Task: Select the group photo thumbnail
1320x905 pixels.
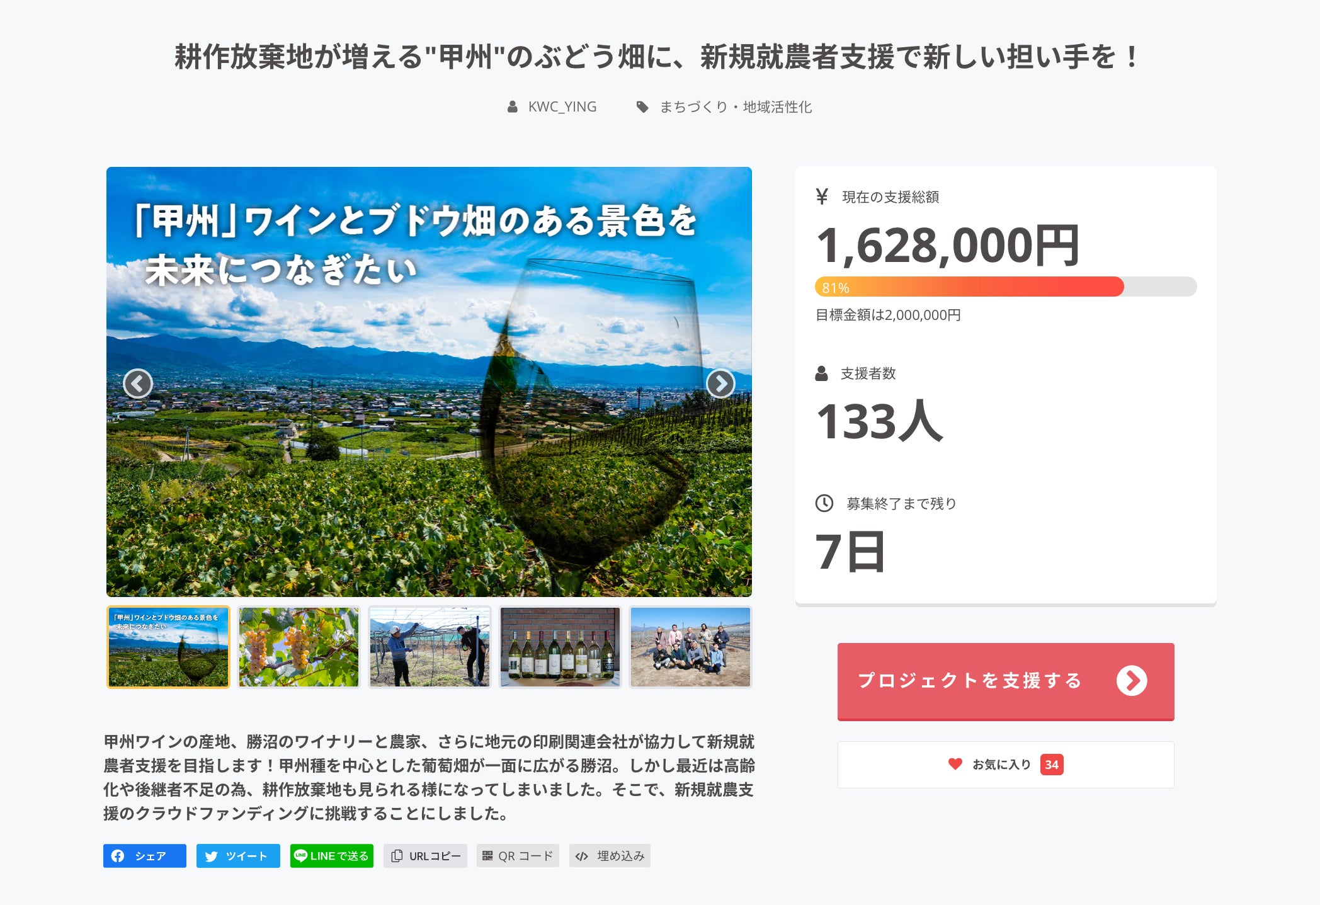Action: (x=690, y=647)
